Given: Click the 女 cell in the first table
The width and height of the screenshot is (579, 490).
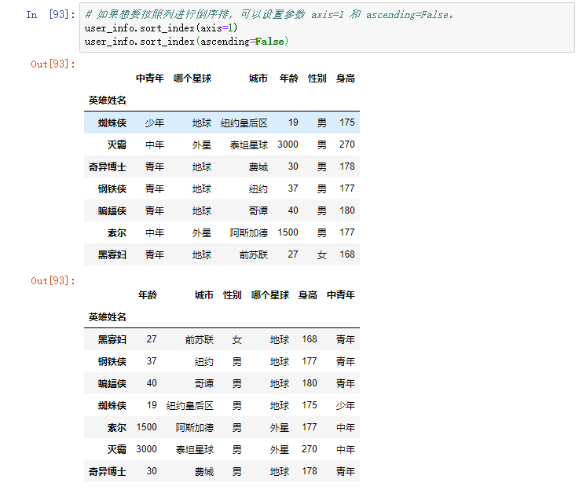Looking at the screenshot, I should tap(322, 254).
